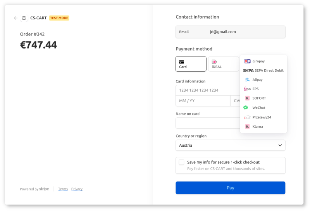The width and height of the screenshot is (310, 211).
Task: Click the giropay logo icon
Action: (x=247, y=61)
